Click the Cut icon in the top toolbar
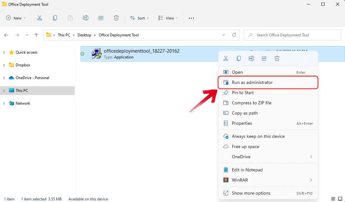345x202 pixels. 40,18
